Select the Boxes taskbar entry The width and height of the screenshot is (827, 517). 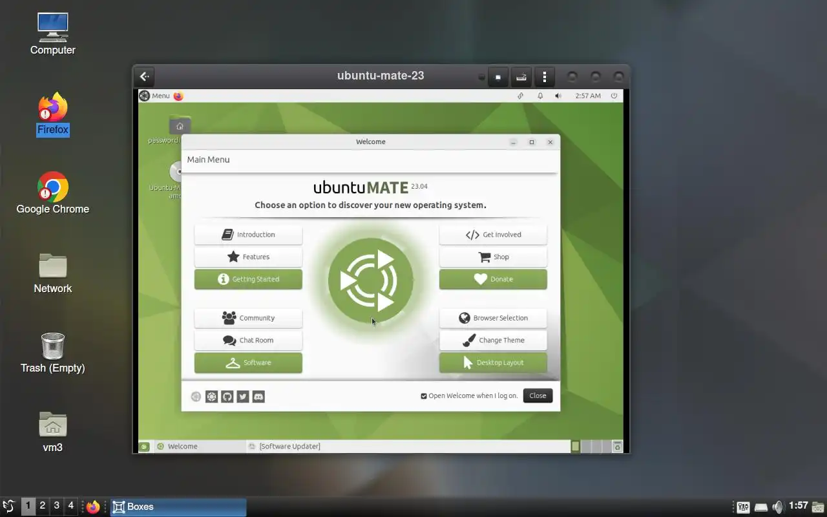pos(178,507)
